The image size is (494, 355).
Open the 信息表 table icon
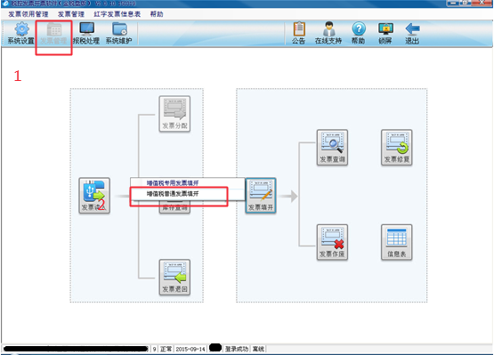[x=397, y=242]
